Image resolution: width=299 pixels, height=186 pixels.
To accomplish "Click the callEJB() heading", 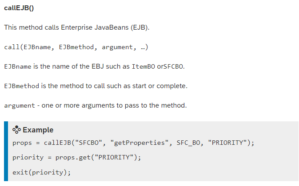I will tap(22, 9).
